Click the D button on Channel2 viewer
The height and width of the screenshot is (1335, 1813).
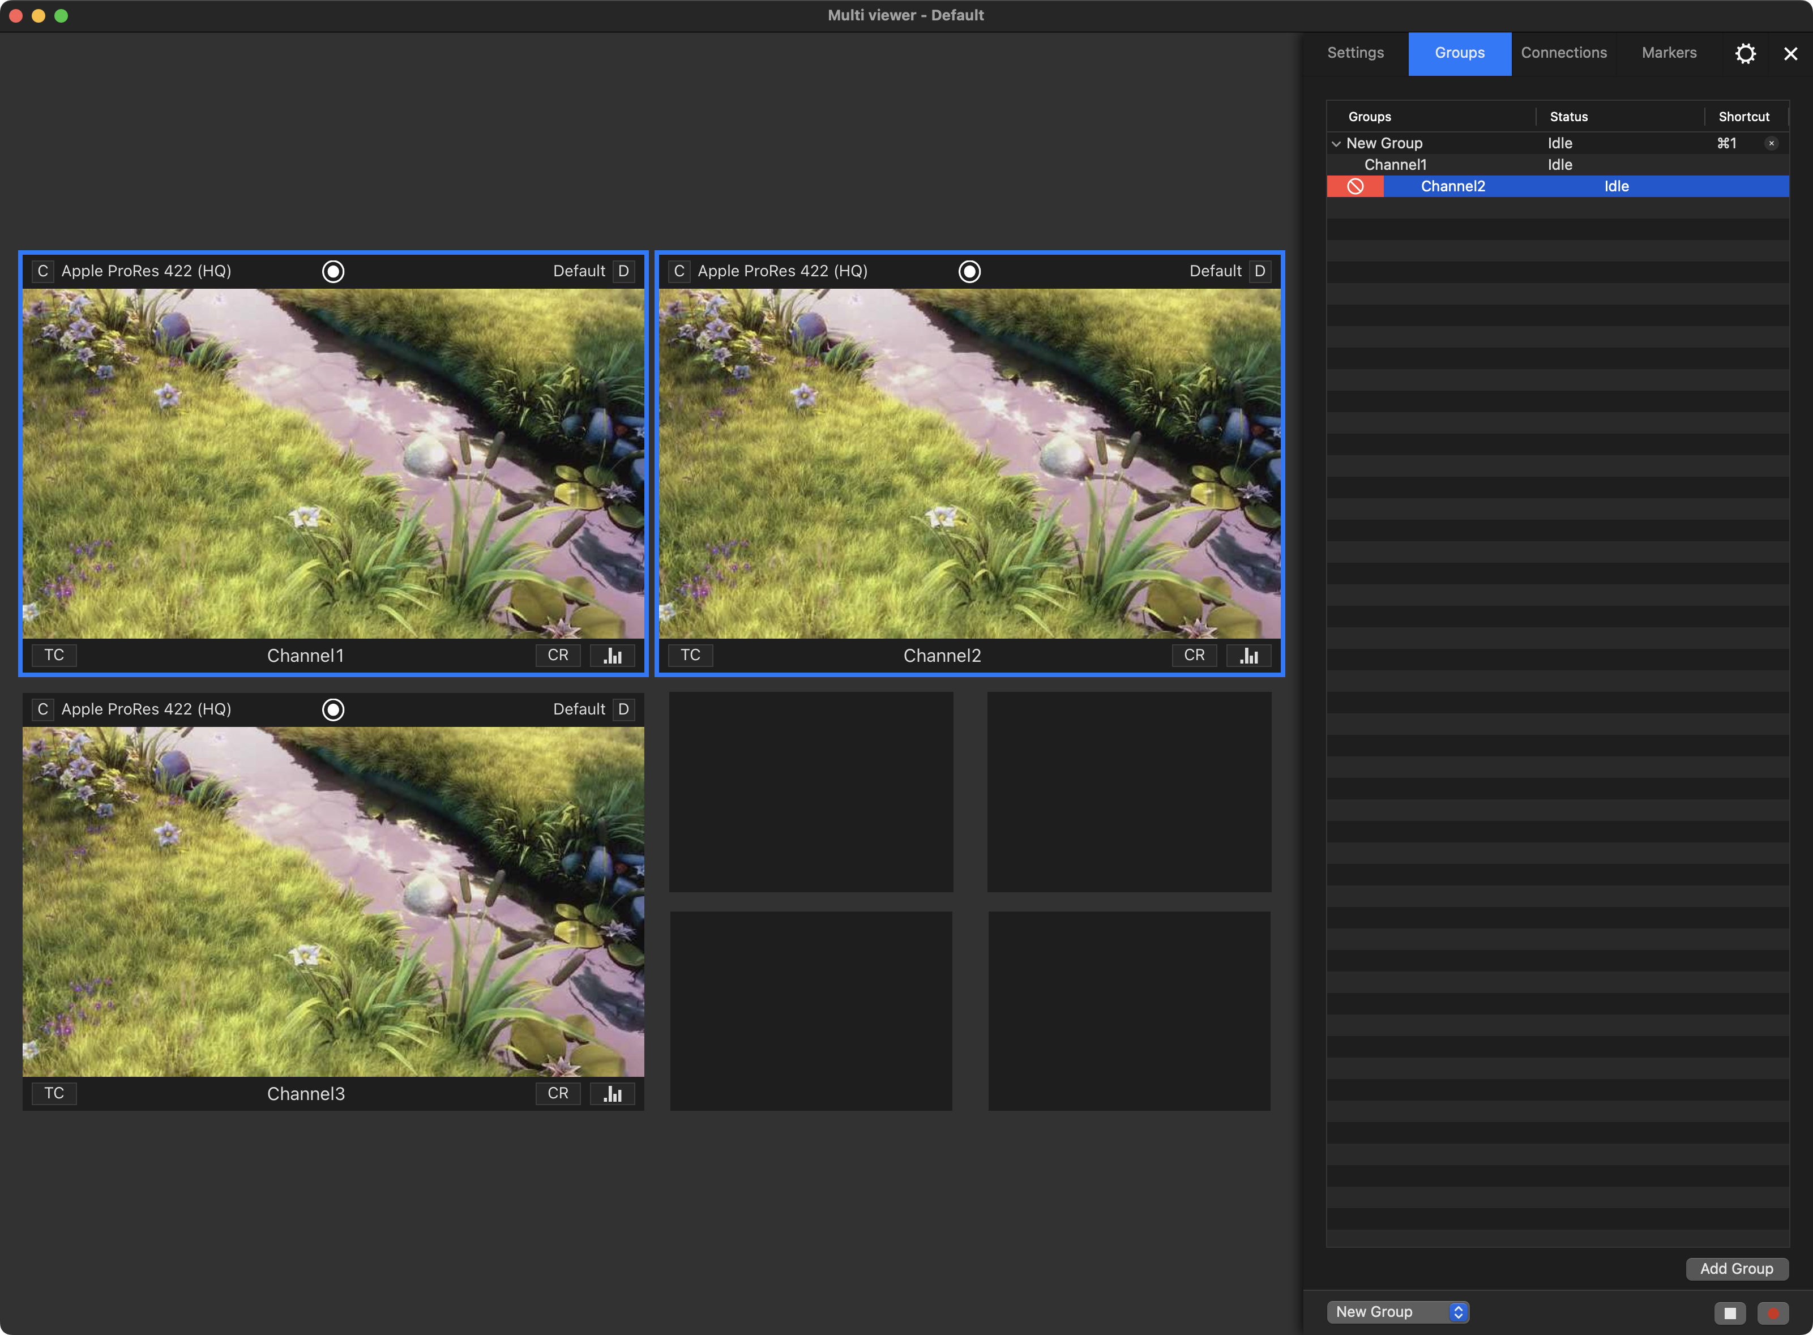1259,272
